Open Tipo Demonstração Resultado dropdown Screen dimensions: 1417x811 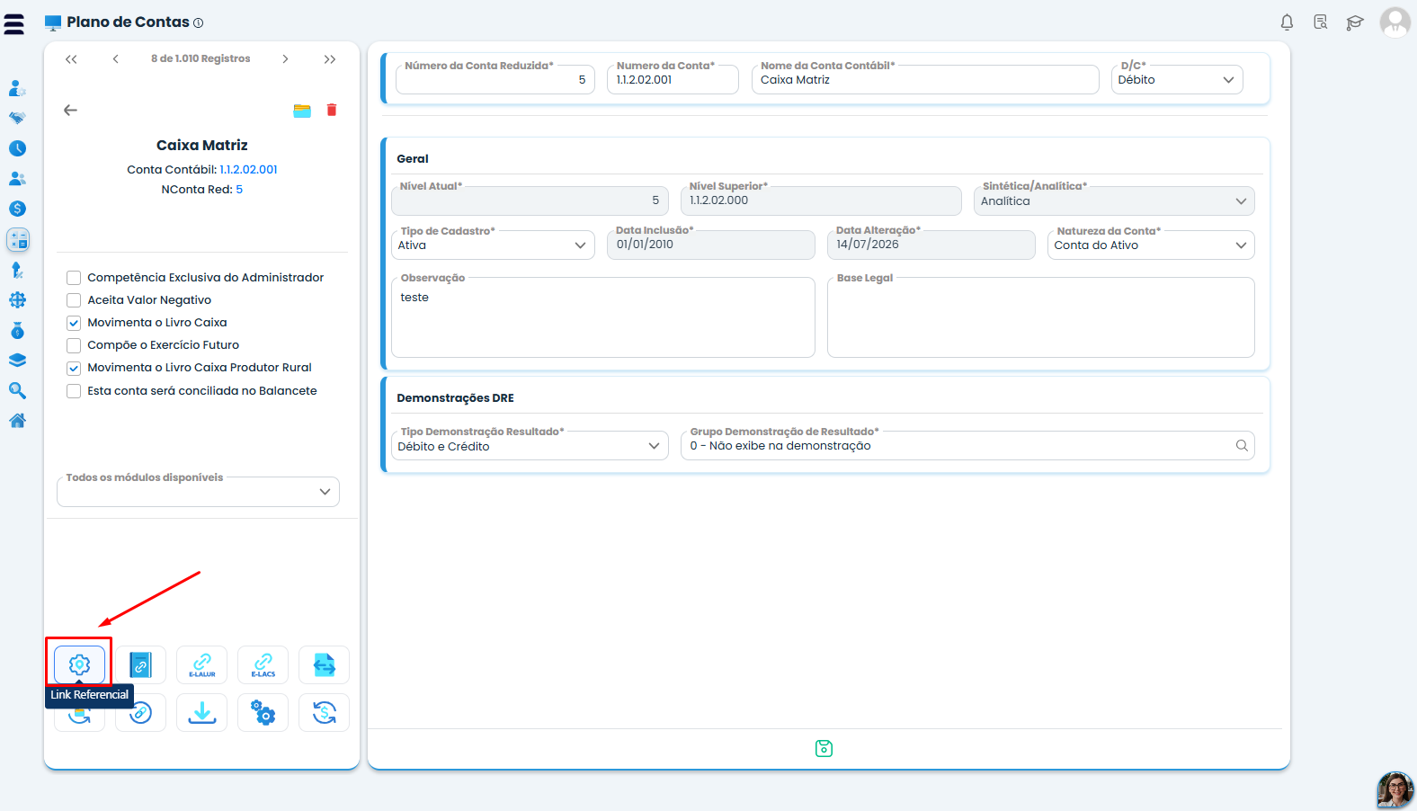[x=530, y=446]
